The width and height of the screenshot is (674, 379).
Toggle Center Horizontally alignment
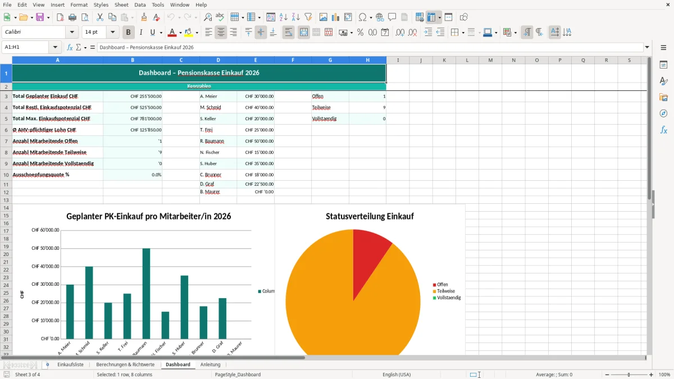tap(221, 33)
